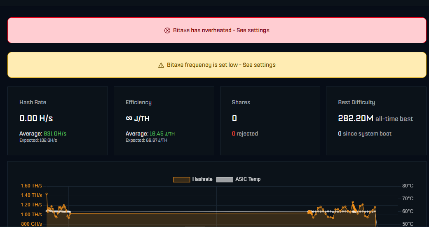This screenshot has height=227, width=429.
Task: Click 'Expected: 102 GH/s' text
Action: coord(38,140)
